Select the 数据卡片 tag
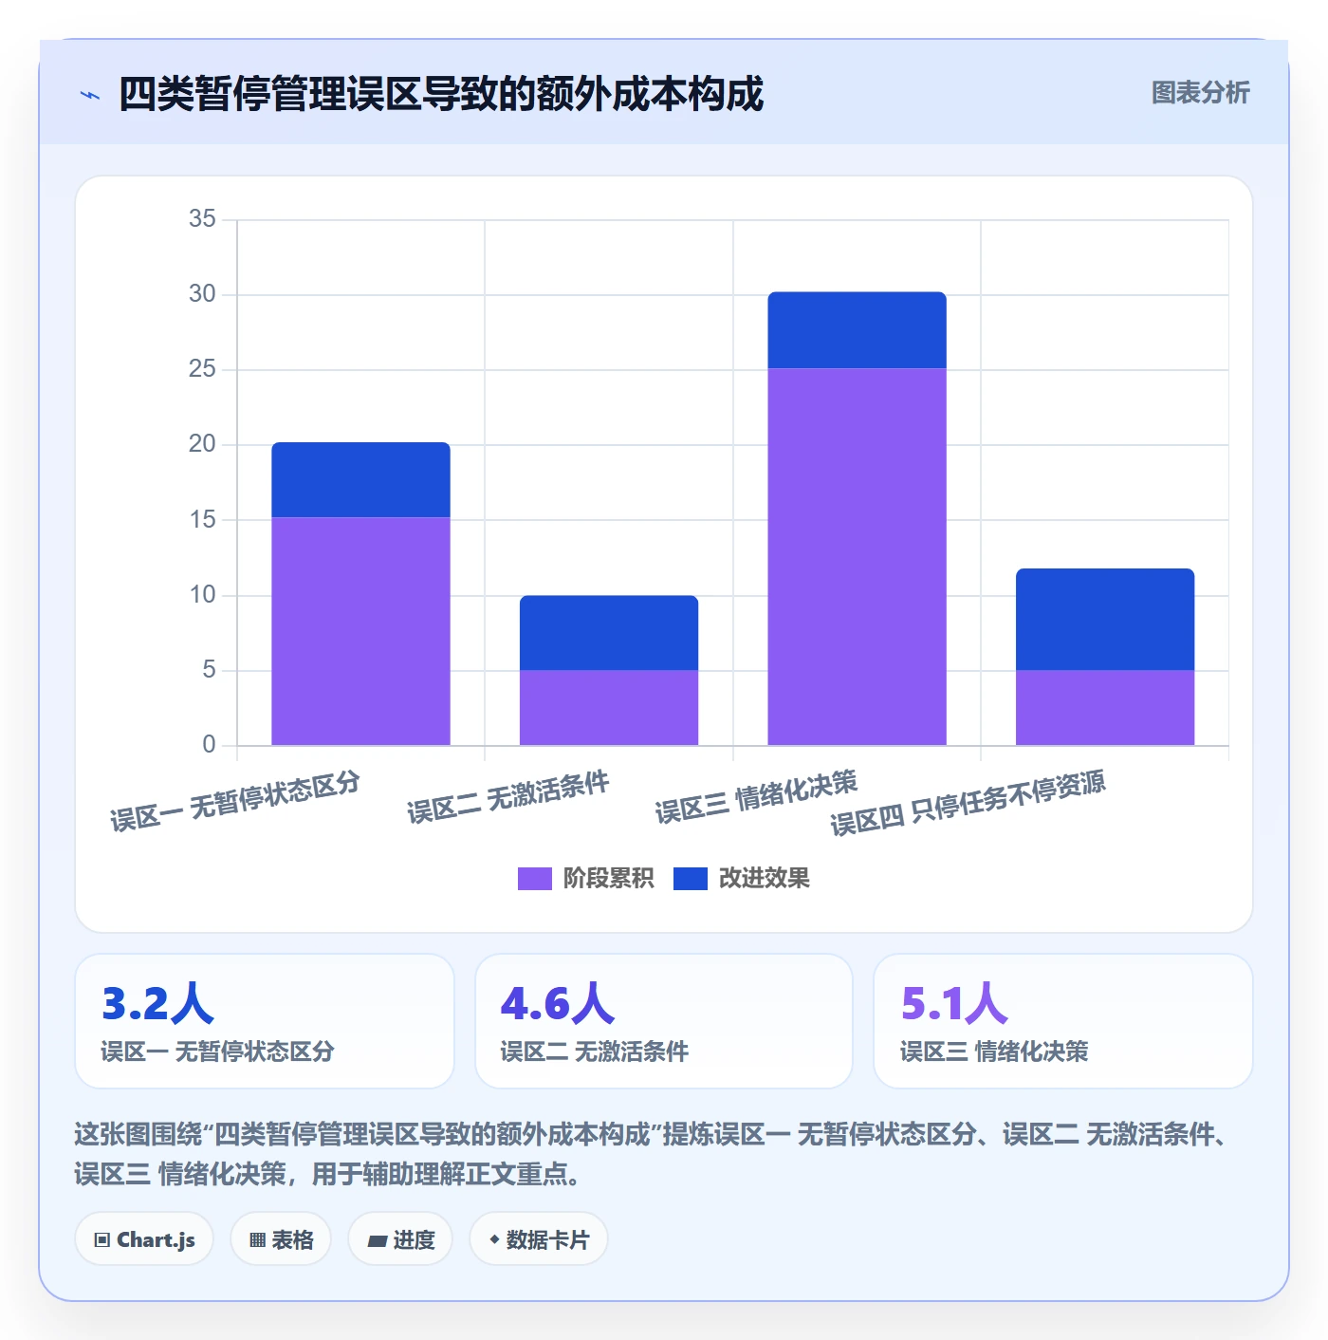The image size is (1328, 1340). click(538, 1239)
